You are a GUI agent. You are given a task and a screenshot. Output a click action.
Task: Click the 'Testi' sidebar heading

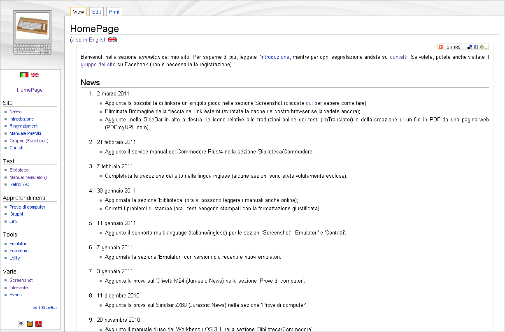[9, 161]
